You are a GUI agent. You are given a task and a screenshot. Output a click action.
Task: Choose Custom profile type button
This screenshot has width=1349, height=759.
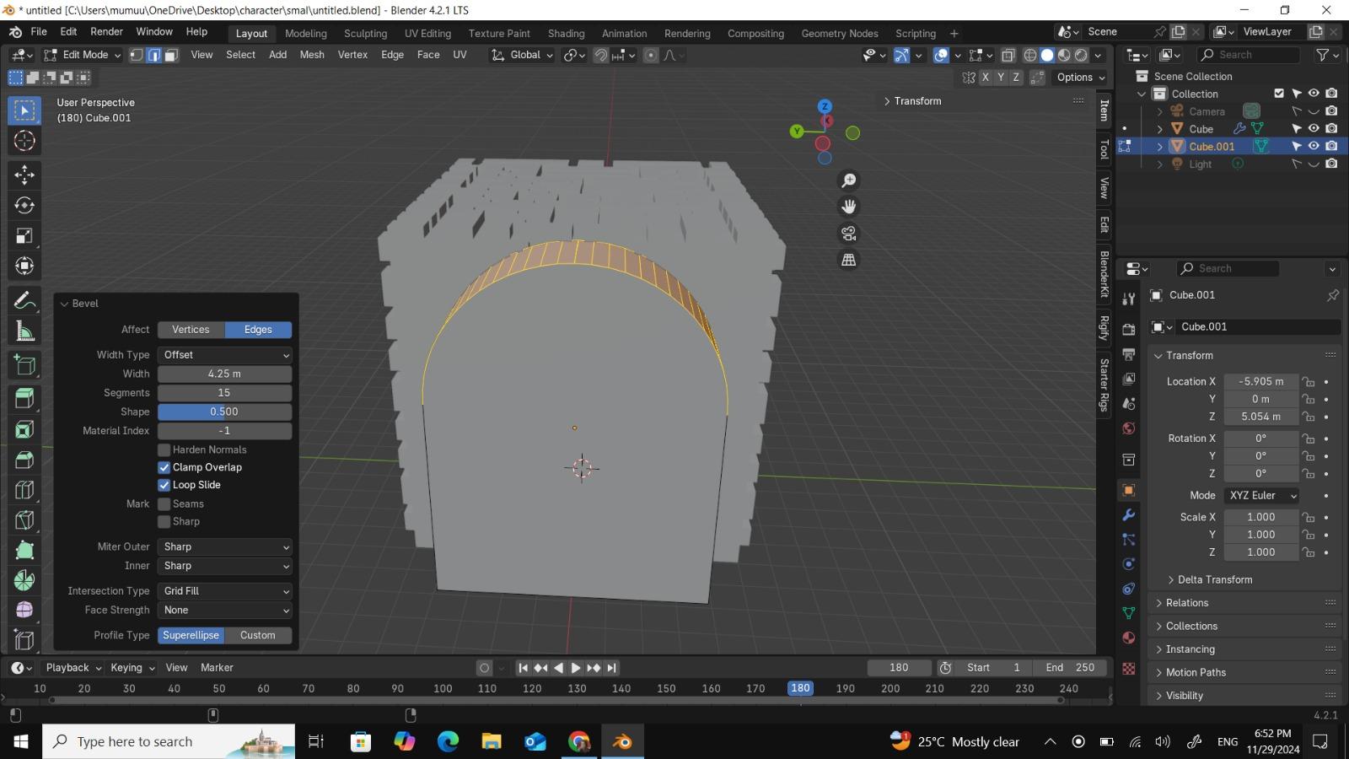258,635
